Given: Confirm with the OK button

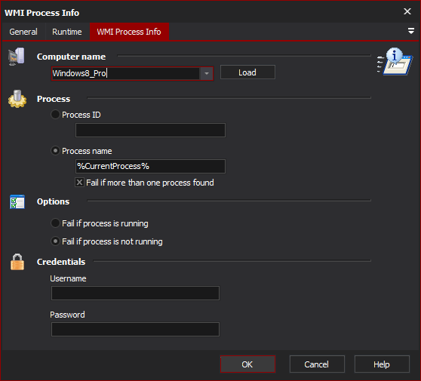Looking at the screenshot, I should [247, 364].
